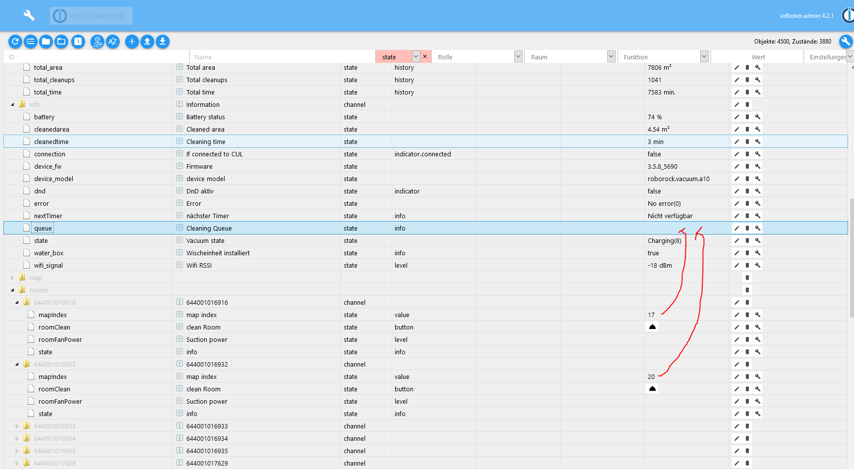This screenshot has width=854, height=469.
Task: Click the 'Nicht verfügbar' value cell
Action: pos(670,216)
